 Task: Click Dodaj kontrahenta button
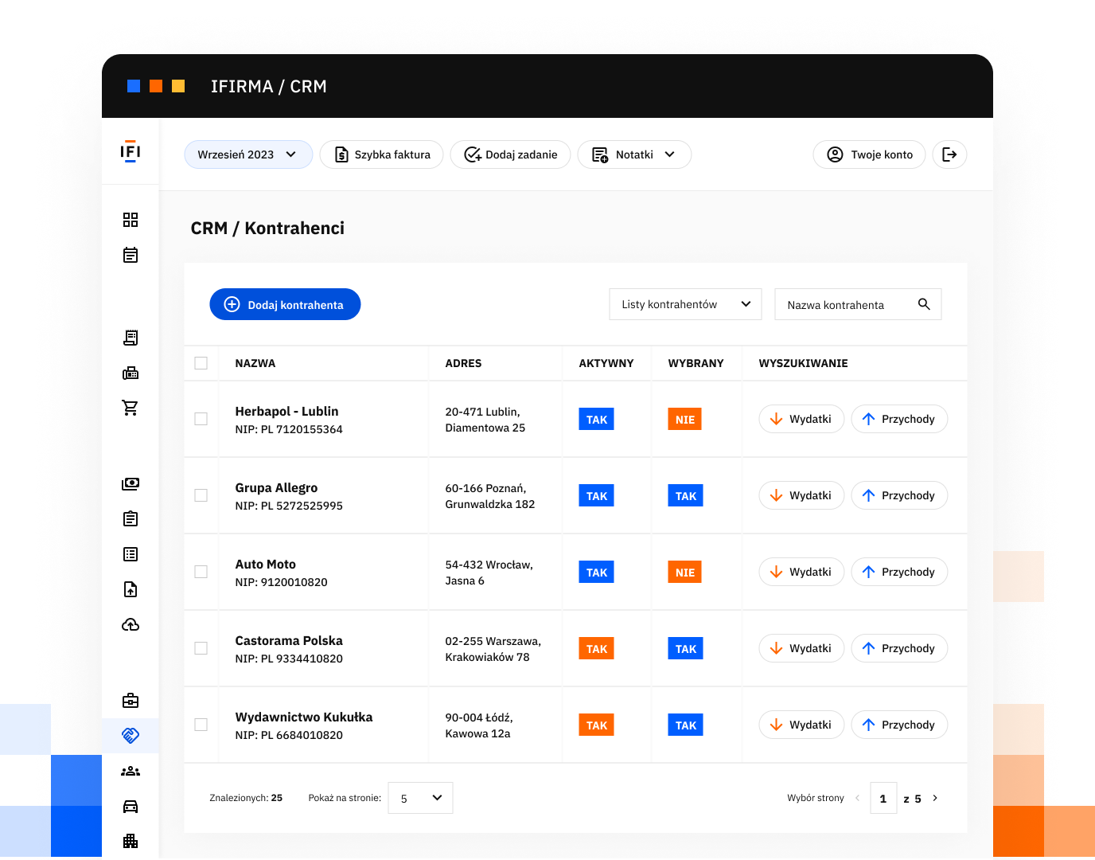[x=285, y=304]
